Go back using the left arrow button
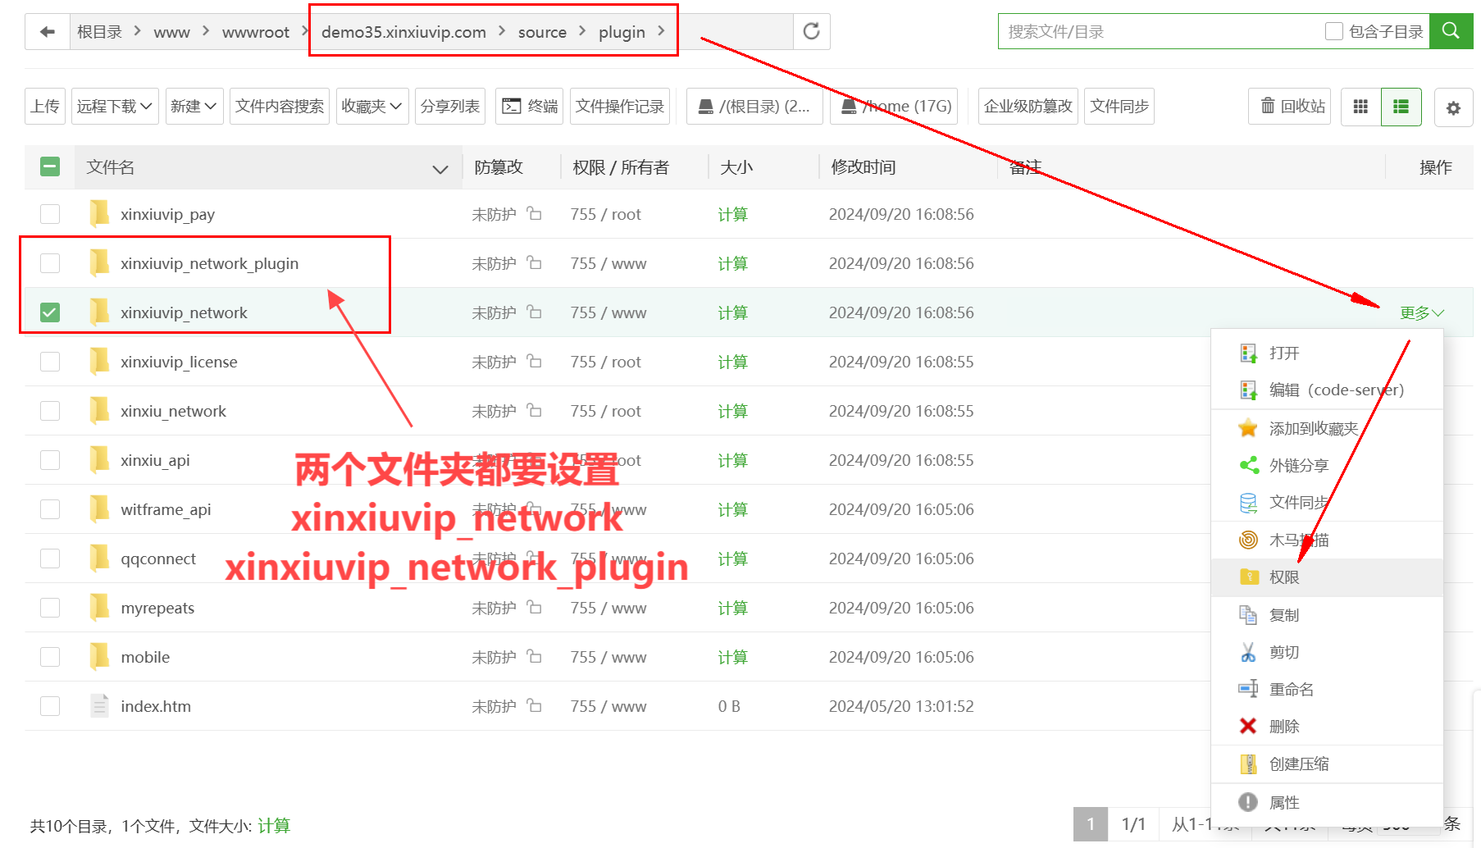 (x=48, y=32)
